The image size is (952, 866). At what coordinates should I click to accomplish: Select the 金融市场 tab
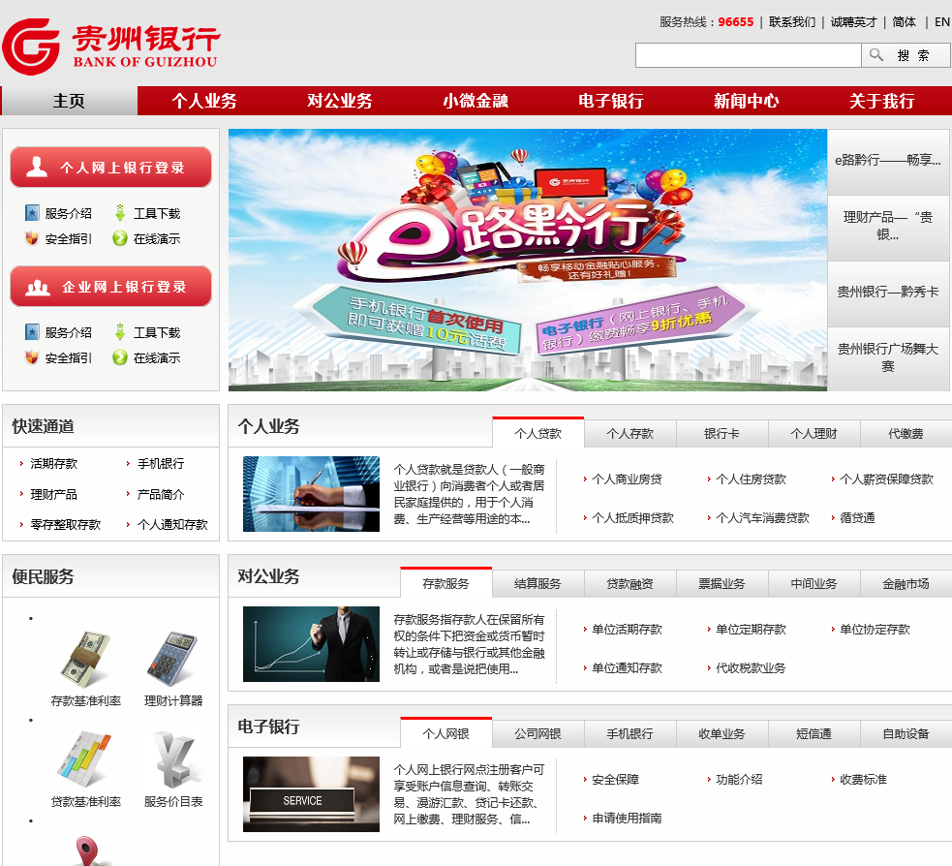(906, 583)
